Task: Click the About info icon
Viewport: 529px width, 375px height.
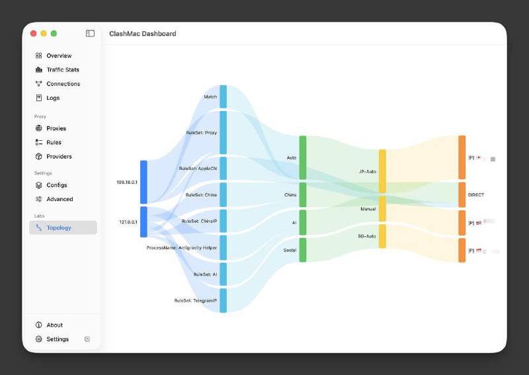Action: pos(39,325)
